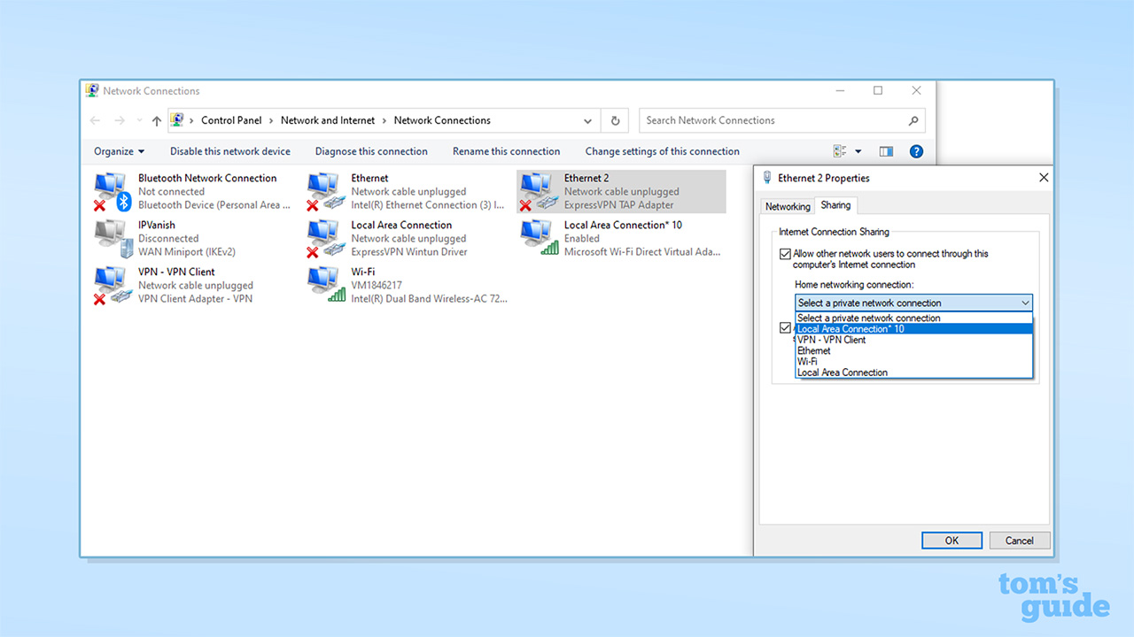Click the Wi-Fi adapter icon
This screenshot has height=637, width=1134.
point(325,285)
